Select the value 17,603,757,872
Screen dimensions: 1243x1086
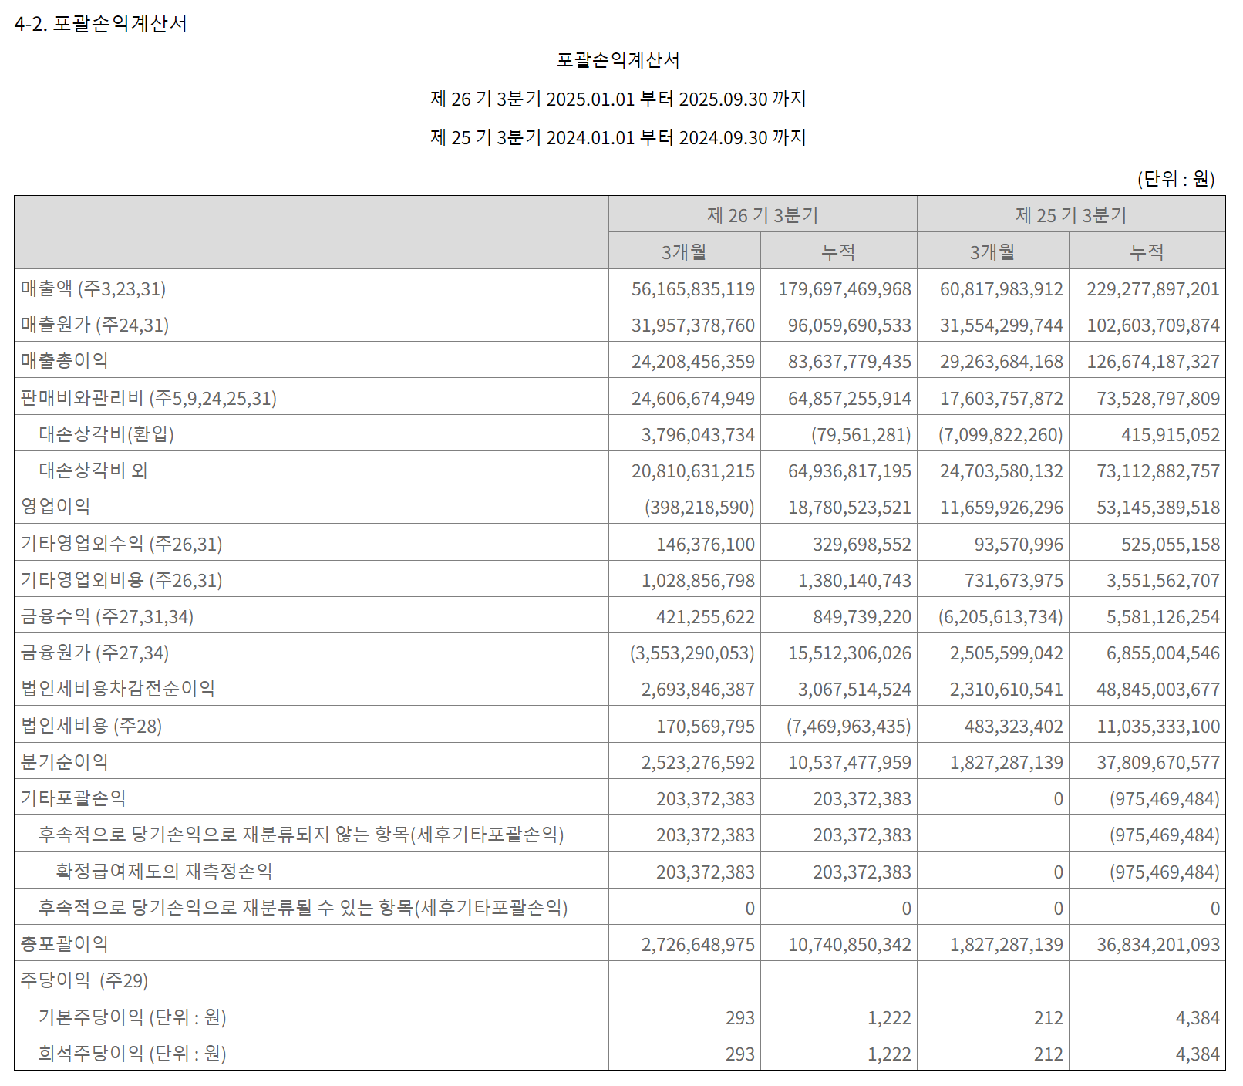tap(1002, 398)
